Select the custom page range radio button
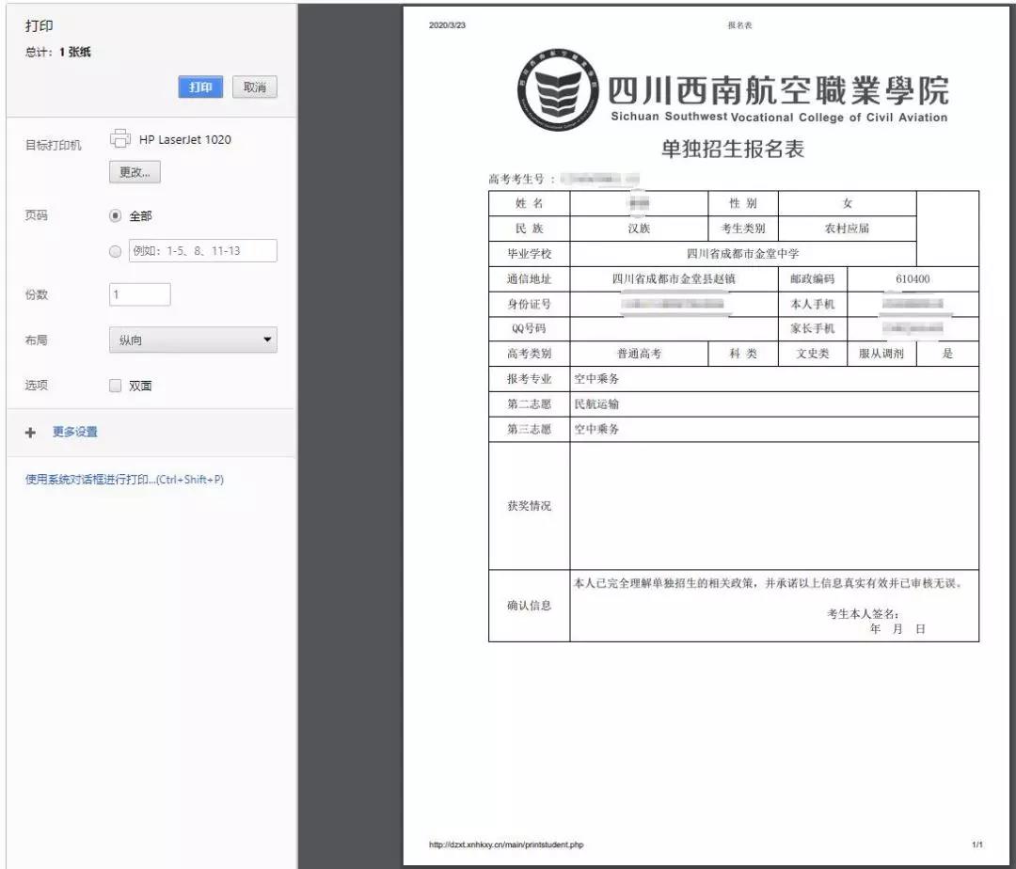The width and height of the screenshot is (1016, 869). tap(116, 251)
